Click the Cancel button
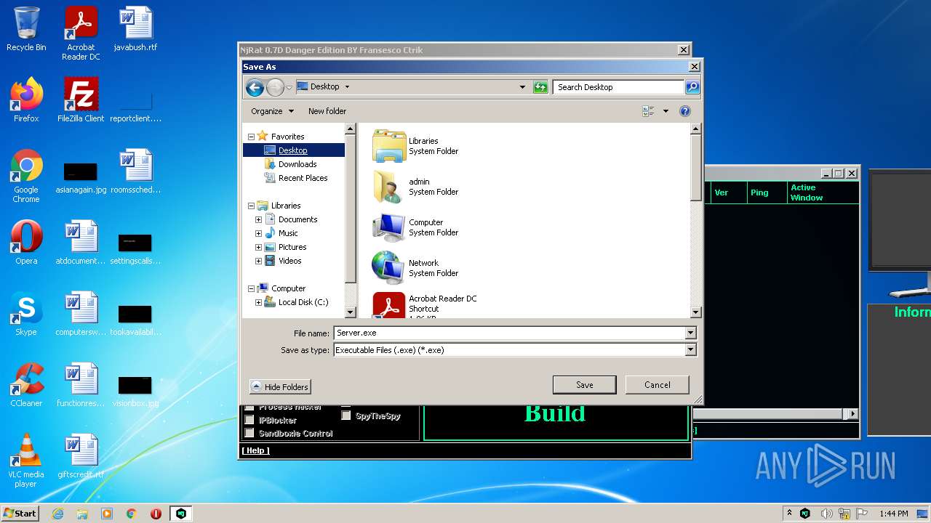931x523 pixels. [657, 385]
